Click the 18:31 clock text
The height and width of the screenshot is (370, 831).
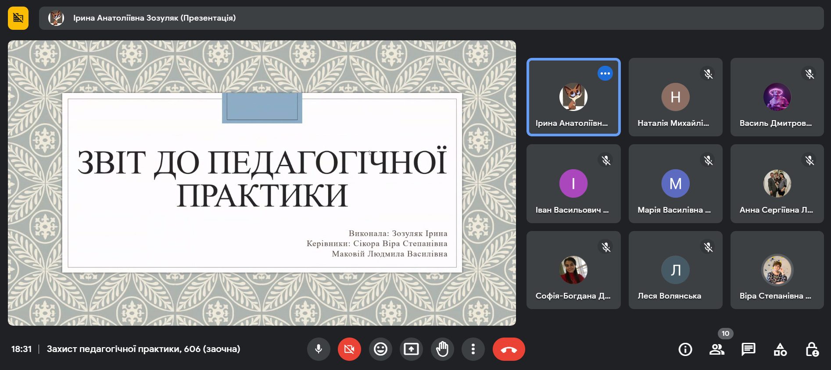tap(21, 349)
